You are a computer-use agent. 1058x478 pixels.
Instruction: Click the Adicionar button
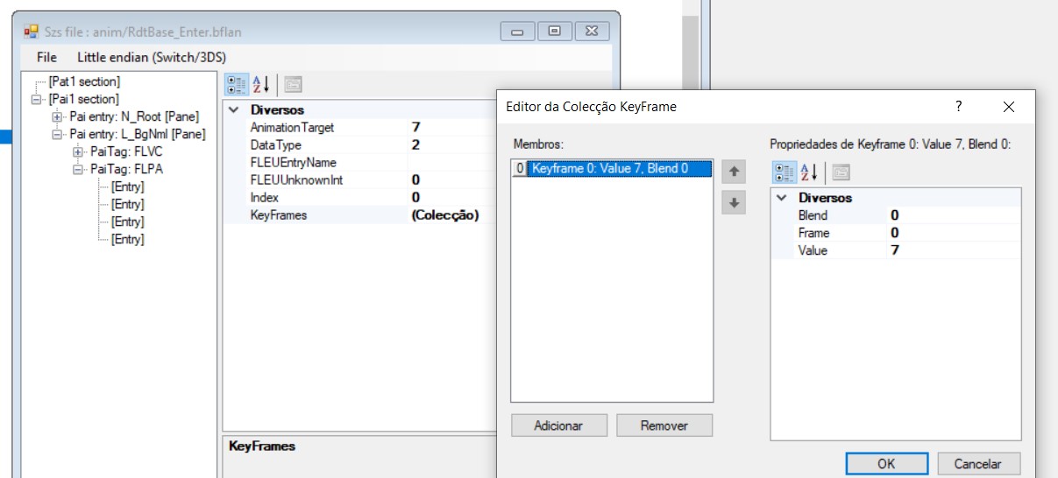558,425
